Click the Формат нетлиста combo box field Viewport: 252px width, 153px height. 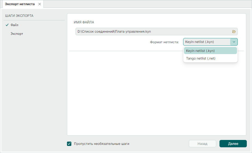[x=207, y=42]
